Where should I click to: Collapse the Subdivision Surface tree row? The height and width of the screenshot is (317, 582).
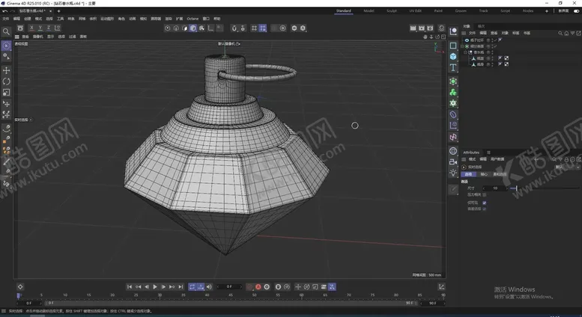462,46
